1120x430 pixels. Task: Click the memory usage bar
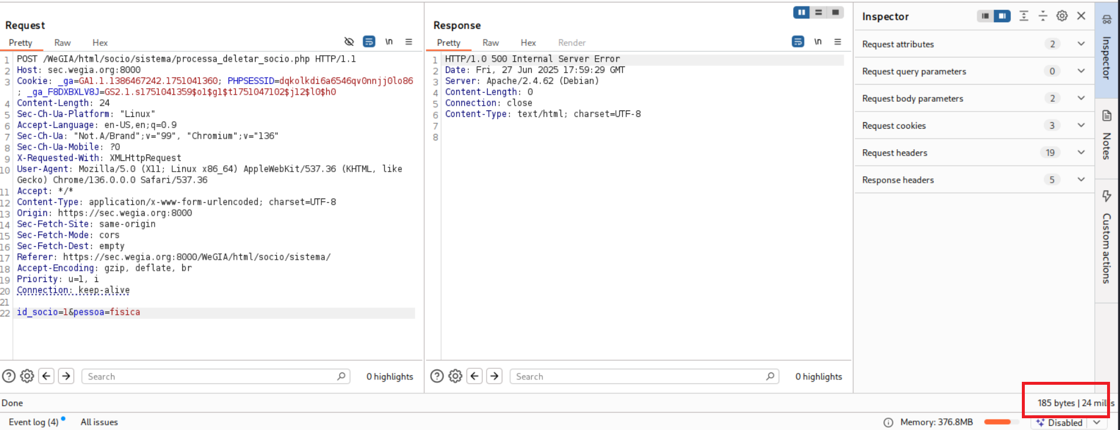(1001, 422)
